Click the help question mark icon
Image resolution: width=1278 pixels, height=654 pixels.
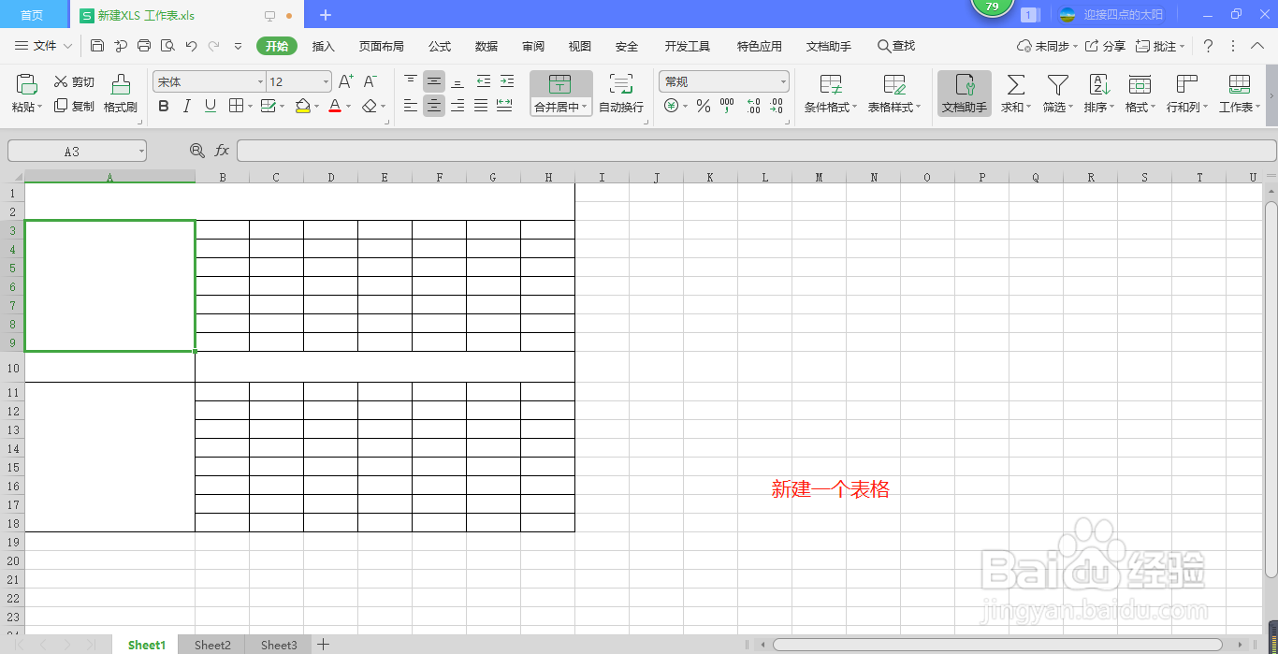click(1208, 46)
